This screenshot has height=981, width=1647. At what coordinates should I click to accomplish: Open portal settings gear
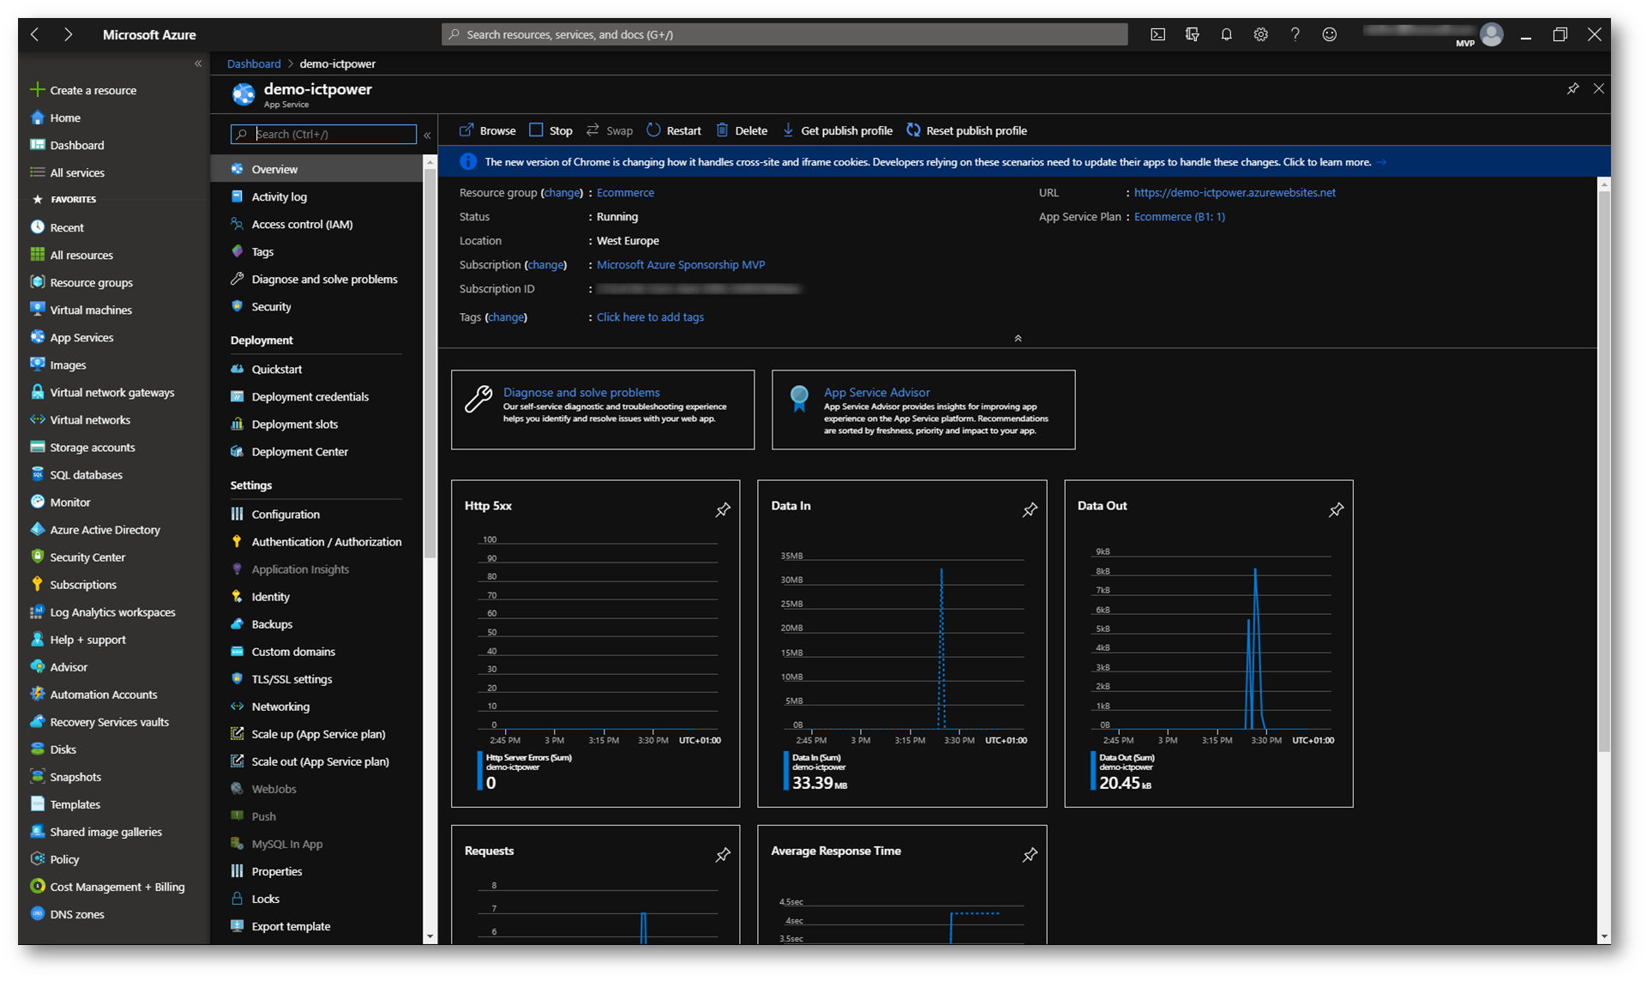coord(1260,34)
